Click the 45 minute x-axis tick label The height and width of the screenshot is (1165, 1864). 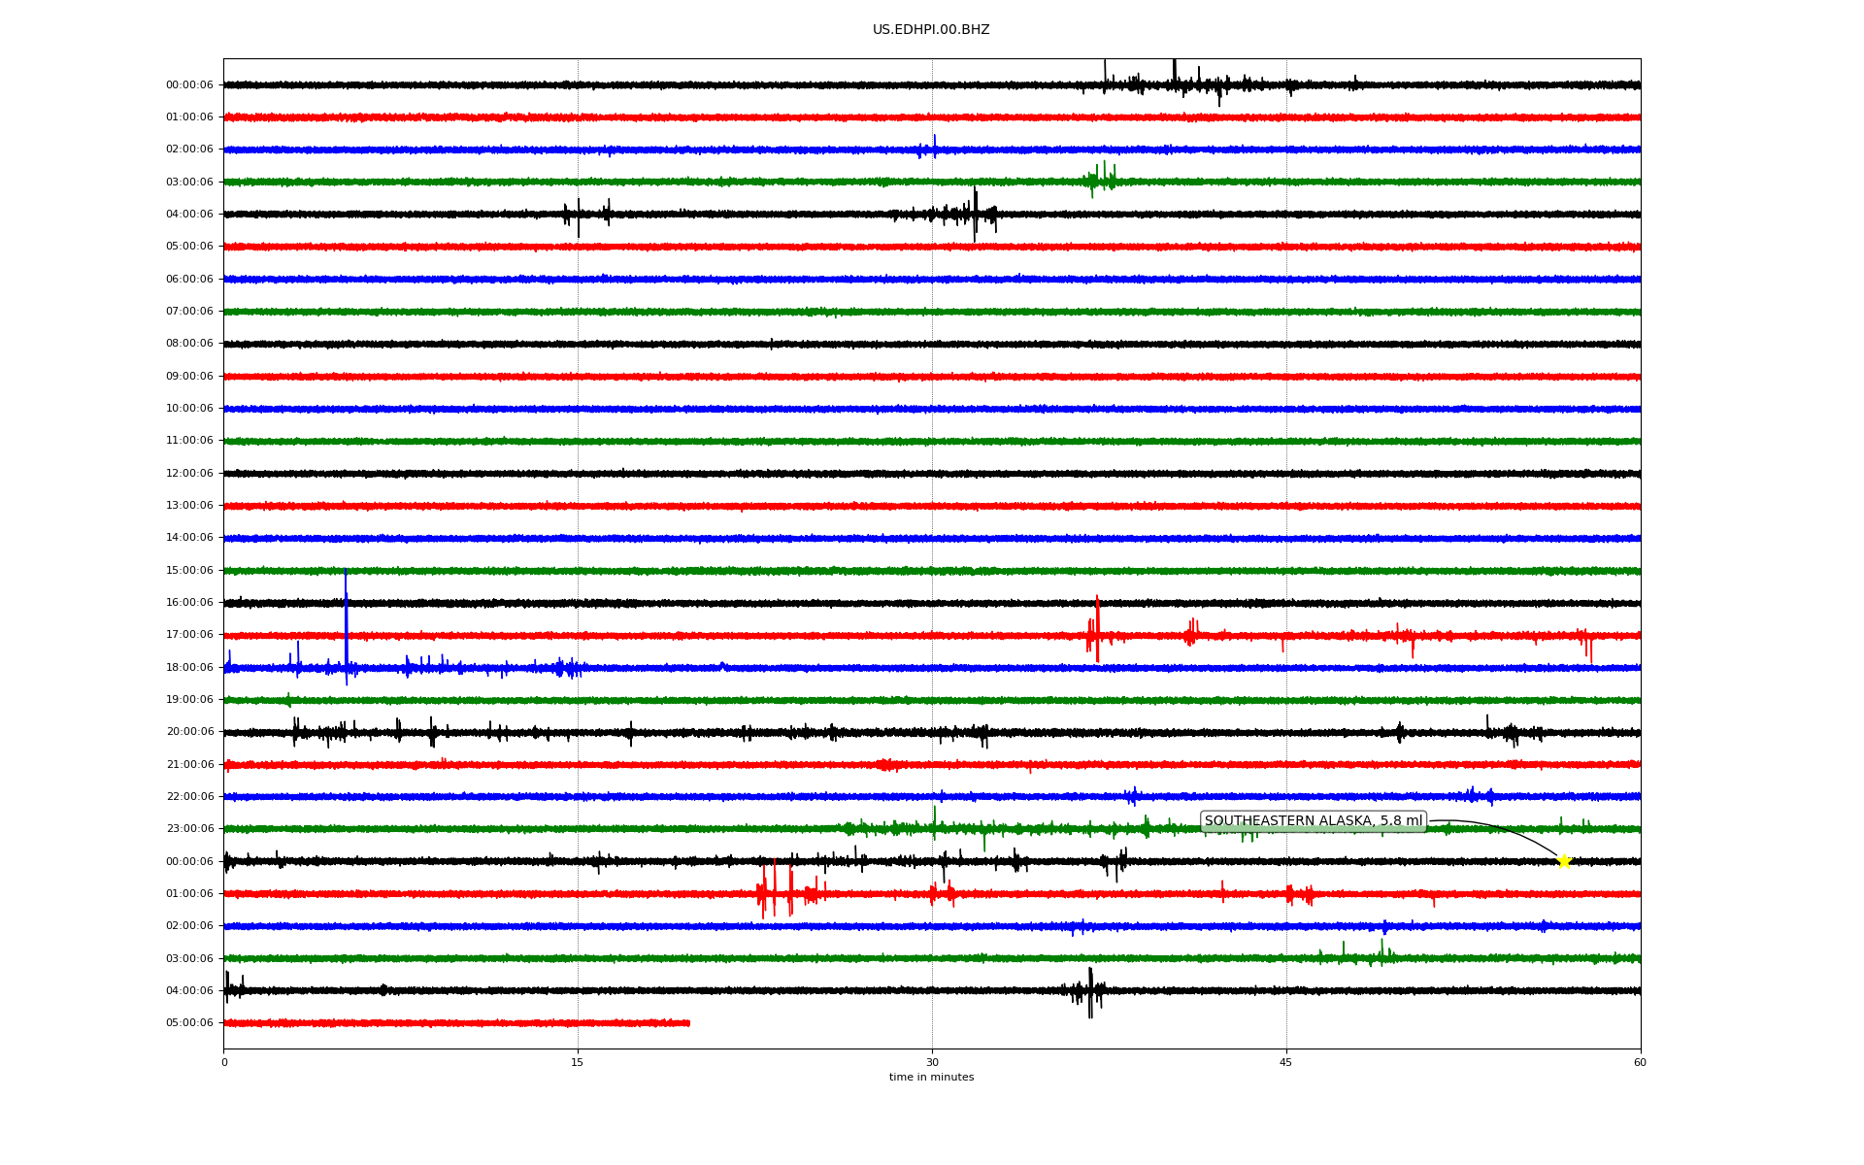click(x=1286, y=1063)
